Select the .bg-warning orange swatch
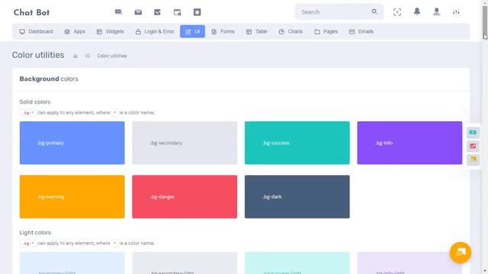The width and height of the screenshot is (488, 274). coord(72,196)
